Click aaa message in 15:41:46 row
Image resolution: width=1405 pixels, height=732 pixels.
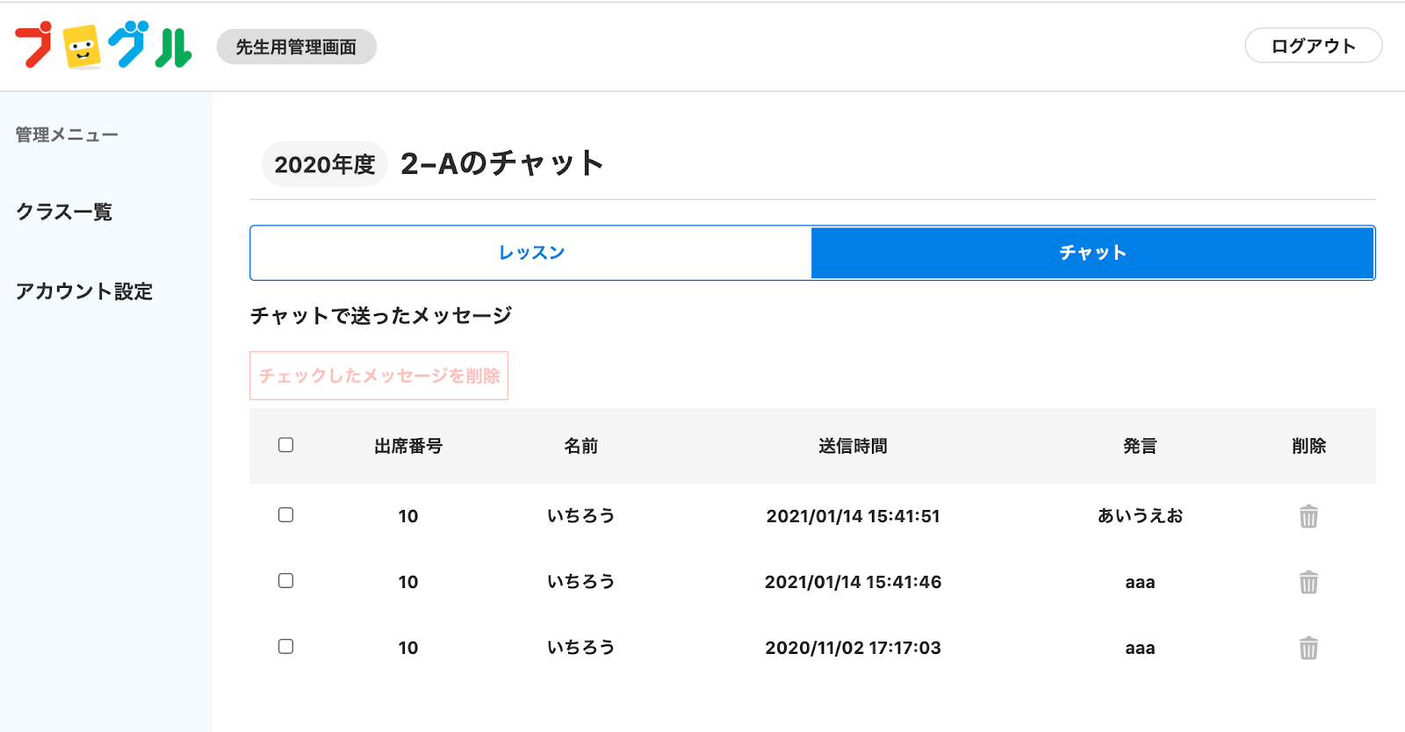[x=1140, y=583]
